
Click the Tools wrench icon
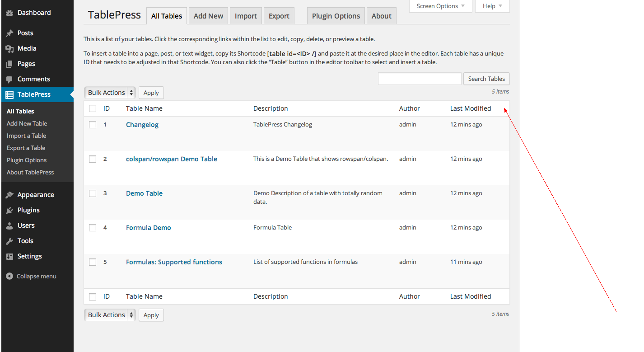coord(9,241)
